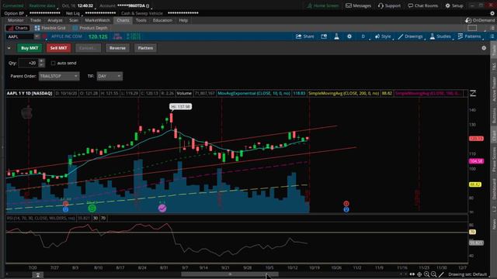
Task: Click gear icon below window controls
Action: [x=492, y=13]
